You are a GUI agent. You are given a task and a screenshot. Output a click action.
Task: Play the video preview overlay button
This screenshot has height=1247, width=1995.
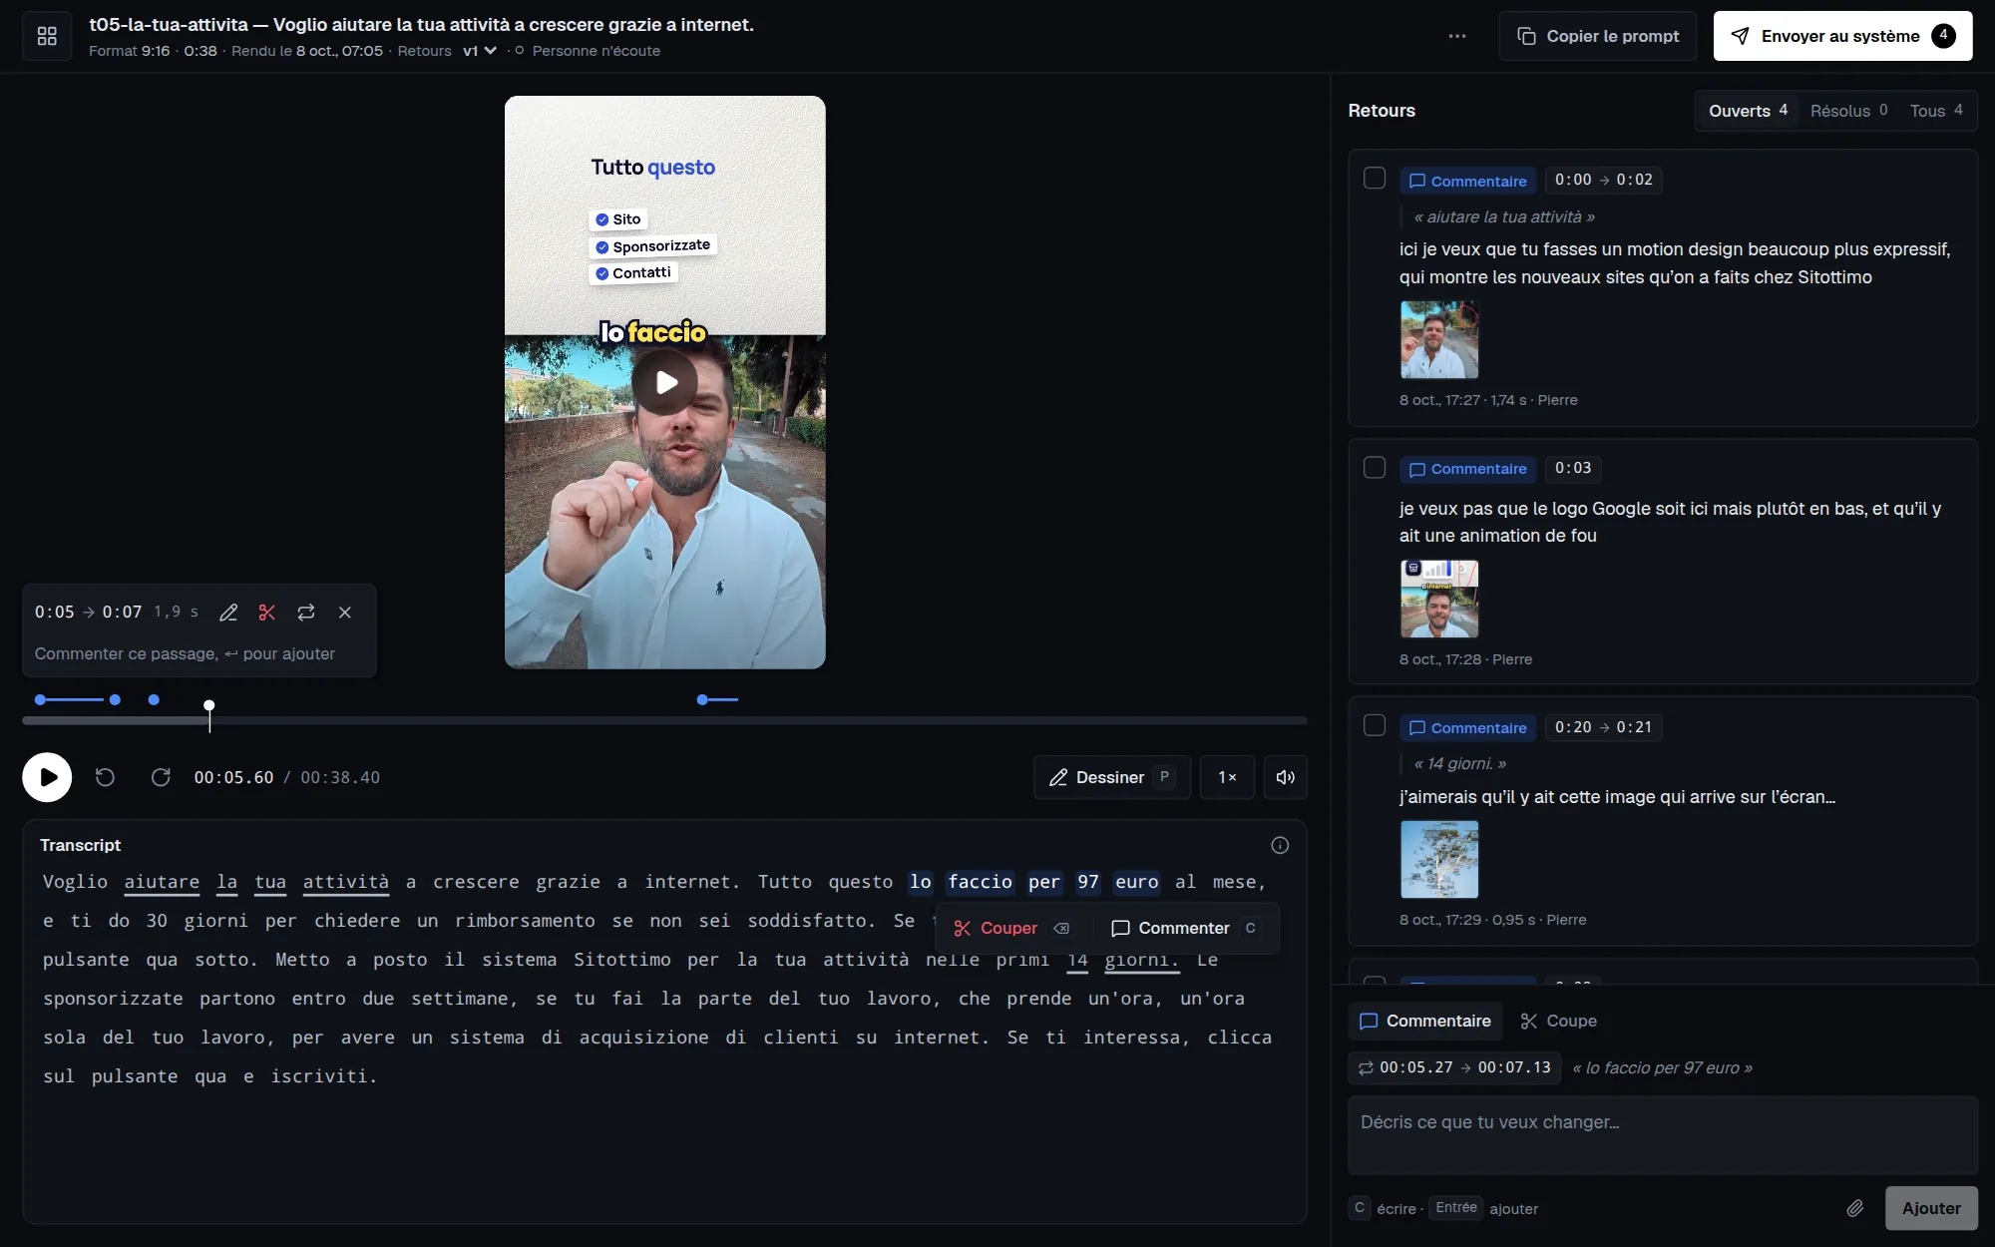click(x=664, y=382)
